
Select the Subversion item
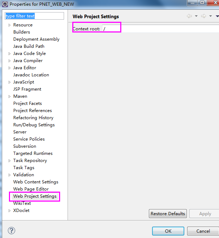click(25, 146)
